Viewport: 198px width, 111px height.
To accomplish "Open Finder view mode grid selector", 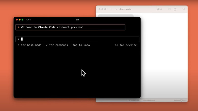I will click(159, 9).
